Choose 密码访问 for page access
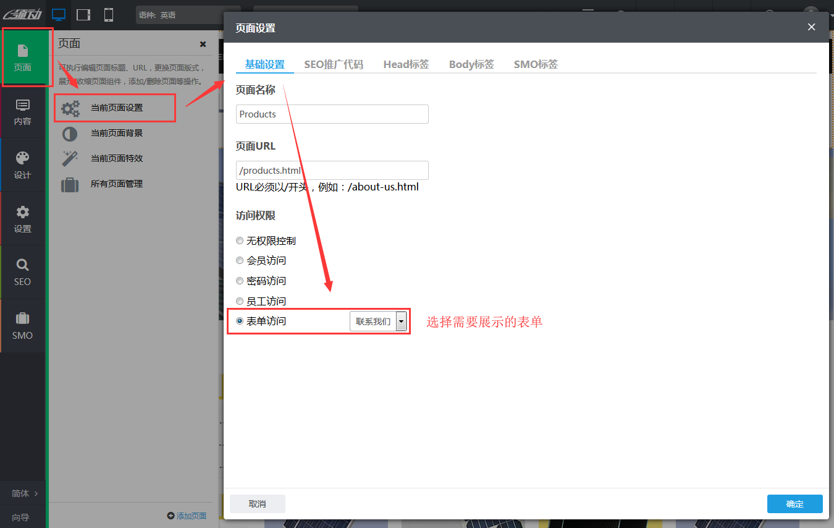Viewport: 834px width, 528px height. 240,281
